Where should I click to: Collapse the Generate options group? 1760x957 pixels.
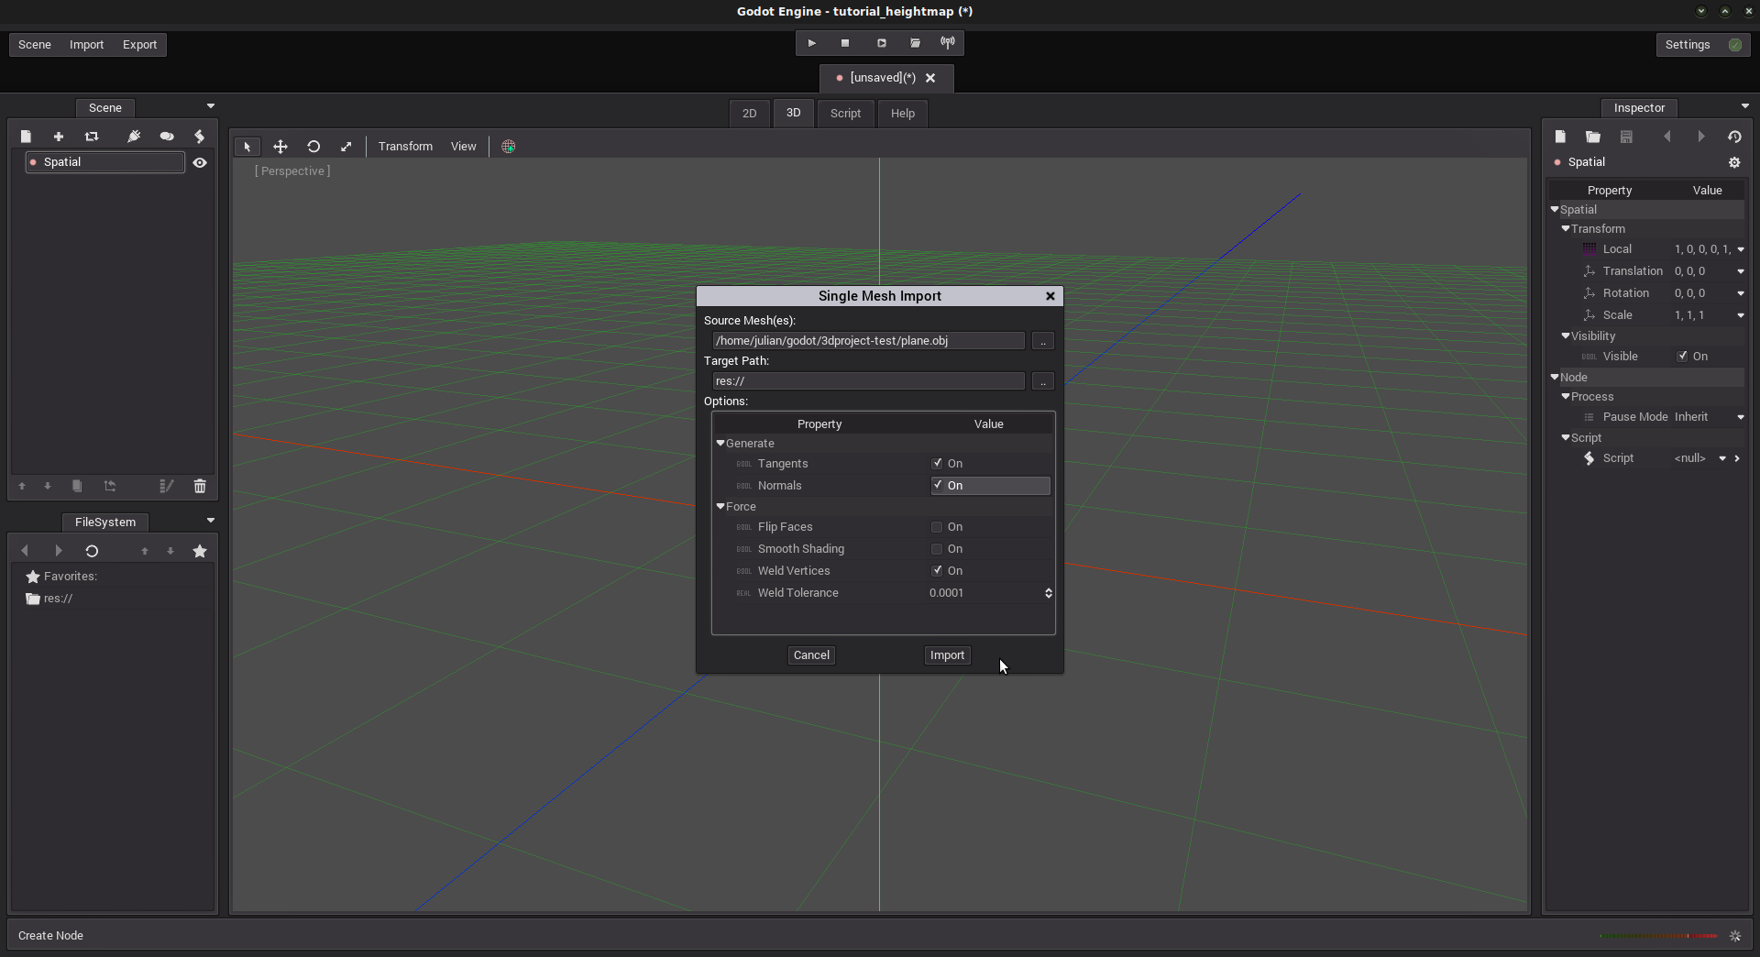[720, 444]
